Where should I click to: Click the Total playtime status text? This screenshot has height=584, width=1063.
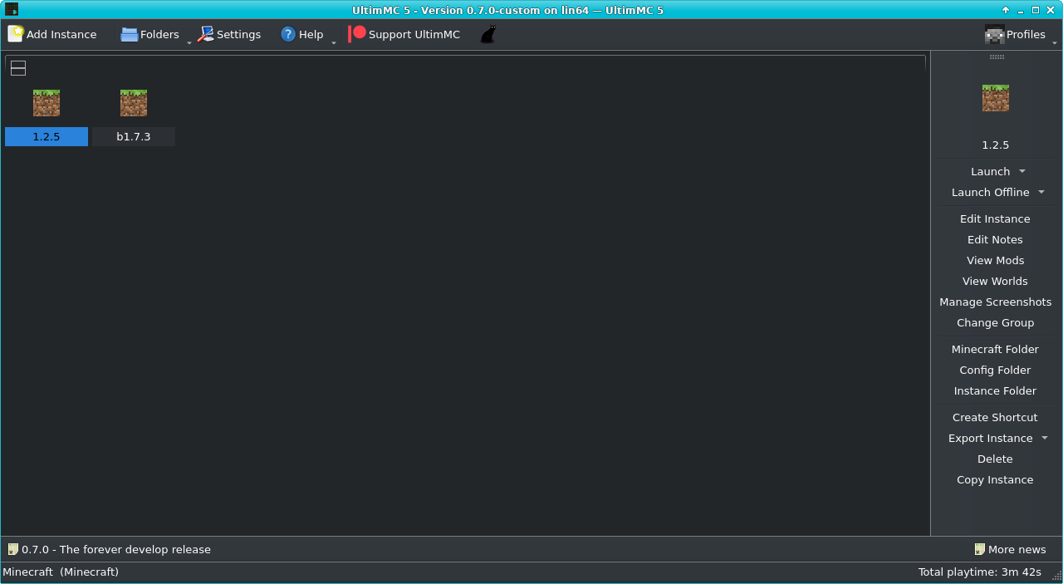pyautogui.click(x=980, y=572)
